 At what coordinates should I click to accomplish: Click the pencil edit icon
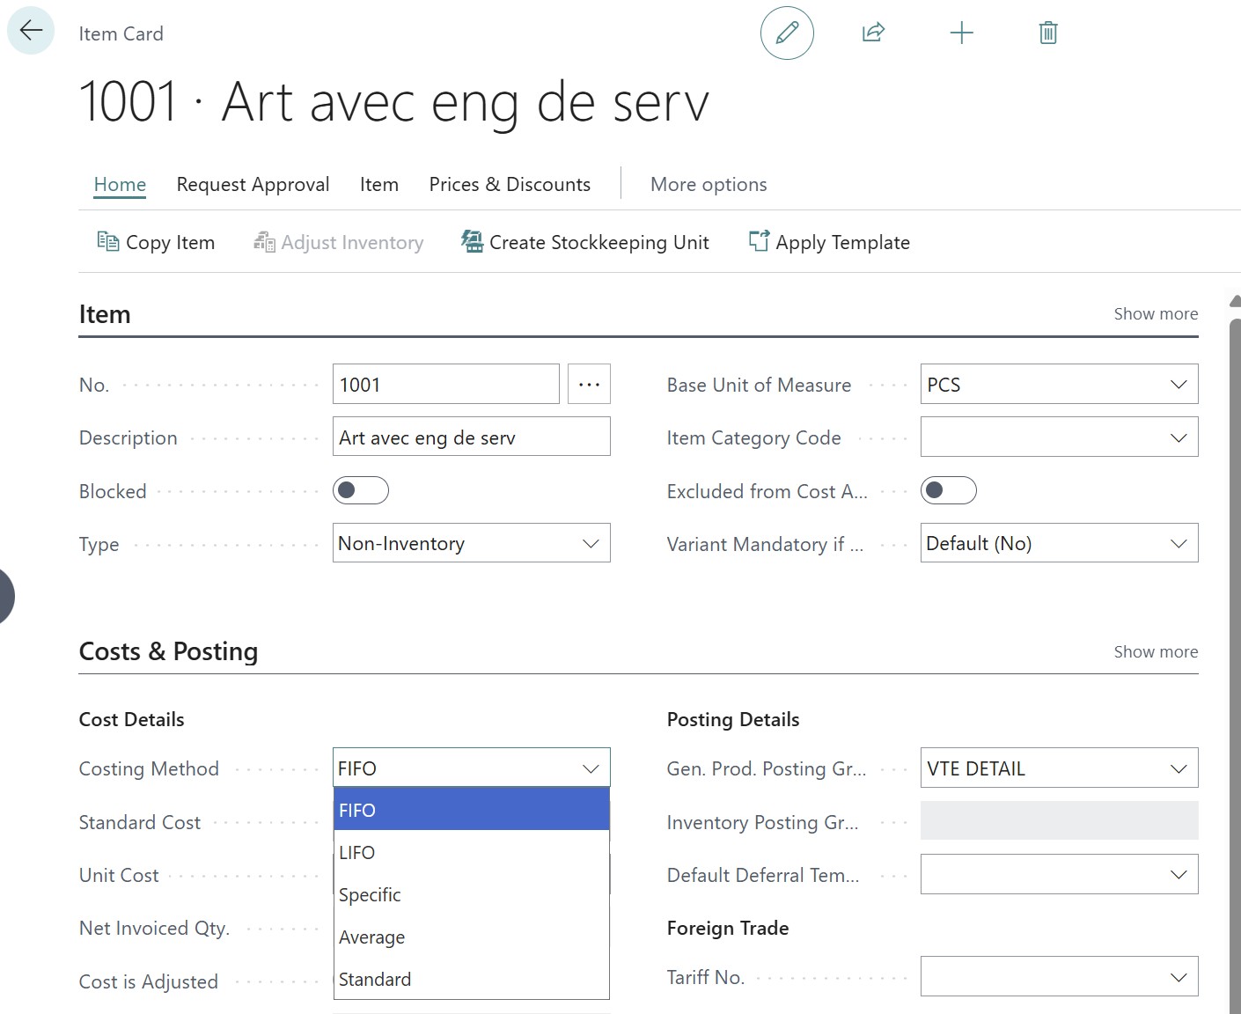[x=787, y=33]
